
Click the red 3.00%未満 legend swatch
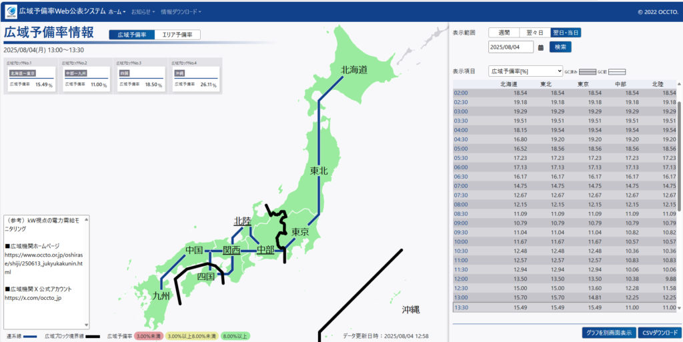click(x=148, y=337)
